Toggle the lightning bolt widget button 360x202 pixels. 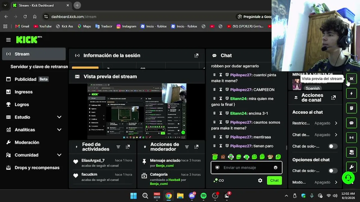351,93
